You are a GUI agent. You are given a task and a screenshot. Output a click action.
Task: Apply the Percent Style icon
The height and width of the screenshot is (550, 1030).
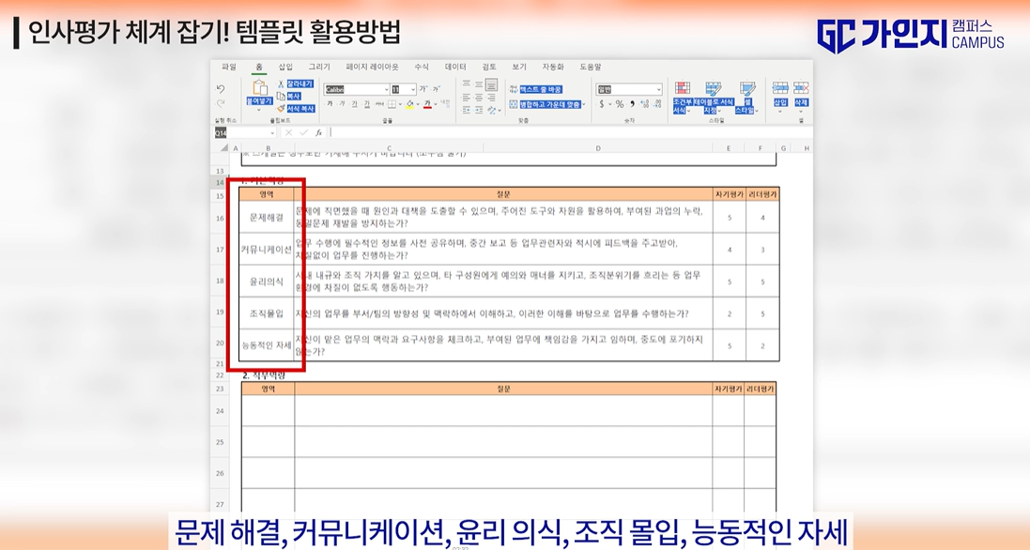pyautogui.click(x=621, y=104)
